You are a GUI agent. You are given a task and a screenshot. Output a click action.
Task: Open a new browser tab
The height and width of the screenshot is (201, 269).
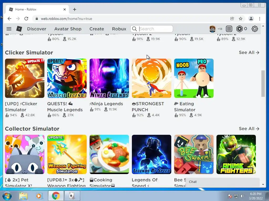(x=74, y=9)
